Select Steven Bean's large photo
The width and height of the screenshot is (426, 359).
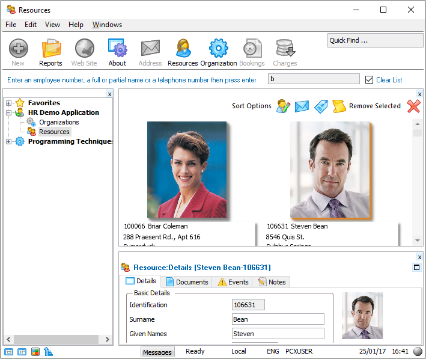[x=330, y=170]
